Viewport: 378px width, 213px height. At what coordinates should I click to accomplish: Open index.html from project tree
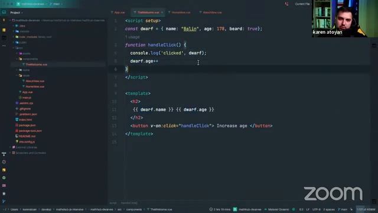point(24,120)
